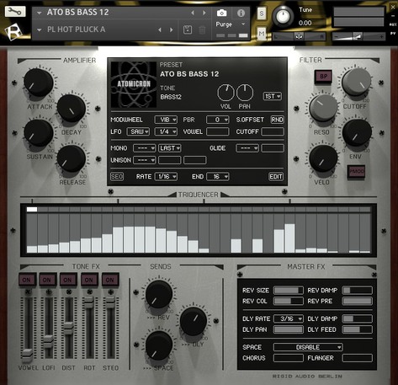The image size is (398, 385).
Task: Click the camera snapshot icon
Action: pyautogui.click(x=221, y=13)
